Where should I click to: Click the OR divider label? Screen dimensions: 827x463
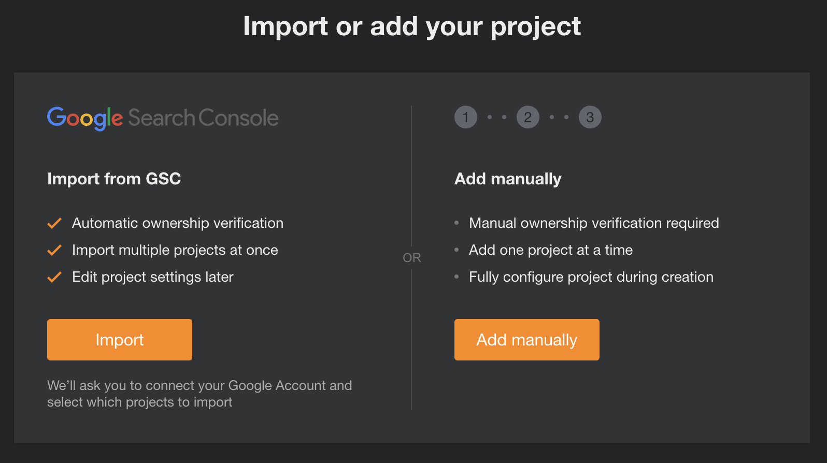412,258
